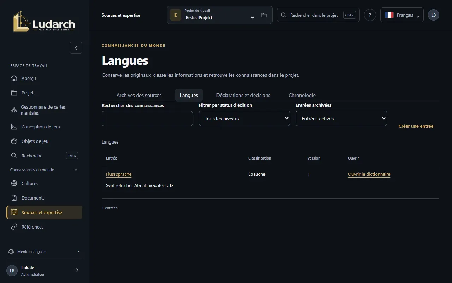This screenshot has height=283, width=452.
Task: Open the Tous les niveaux filter dropdown
Action: pos(244,119)
